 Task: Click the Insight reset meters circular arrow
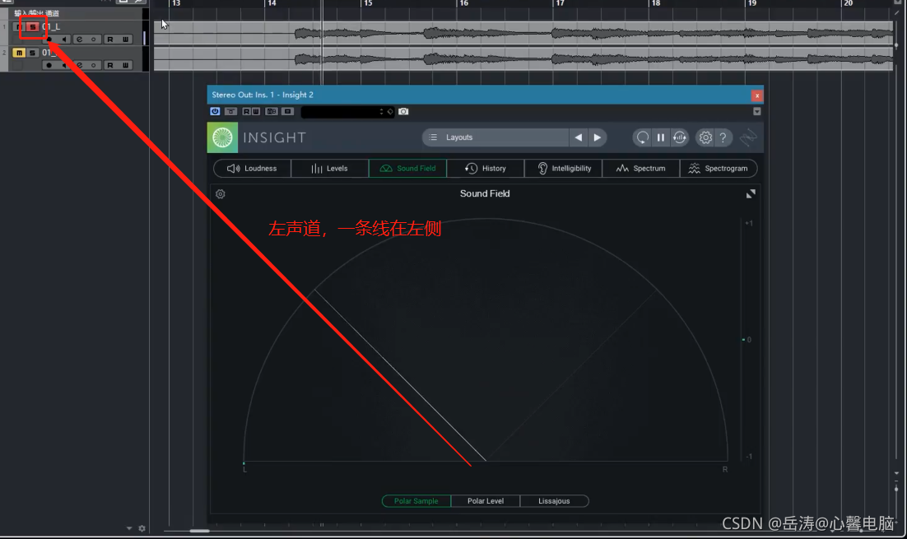coord(643,137)
